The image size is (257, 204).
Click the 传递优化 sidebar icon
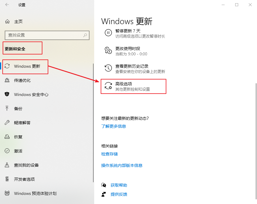[7, 80]
